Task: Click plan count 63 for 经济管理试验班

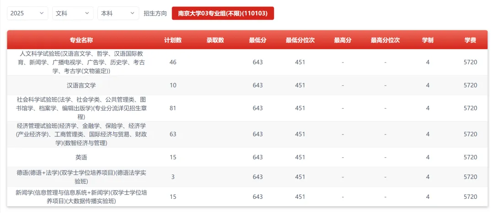Action: pos(172,134)
